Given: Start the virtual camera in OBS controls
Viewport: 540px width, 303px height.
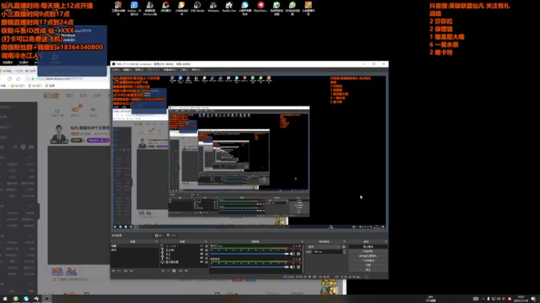Looking at the screenshot, I should coord(368,256).
